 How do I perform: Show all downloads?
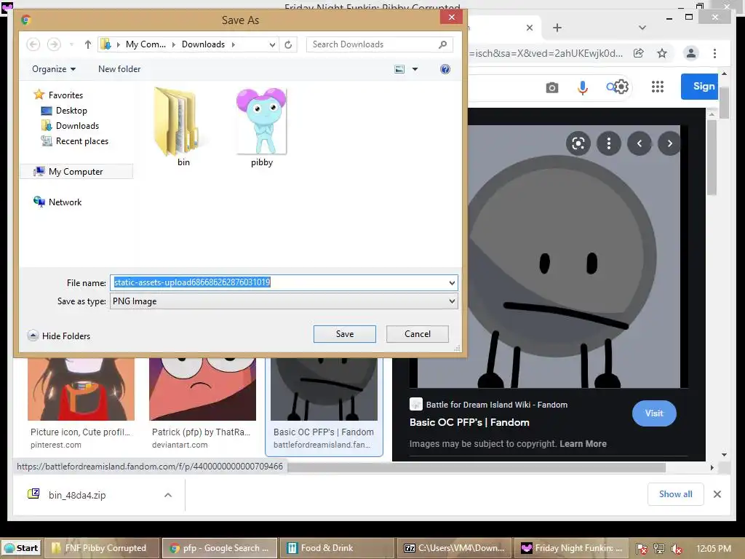pyautogui.click(x=675, y=494)
